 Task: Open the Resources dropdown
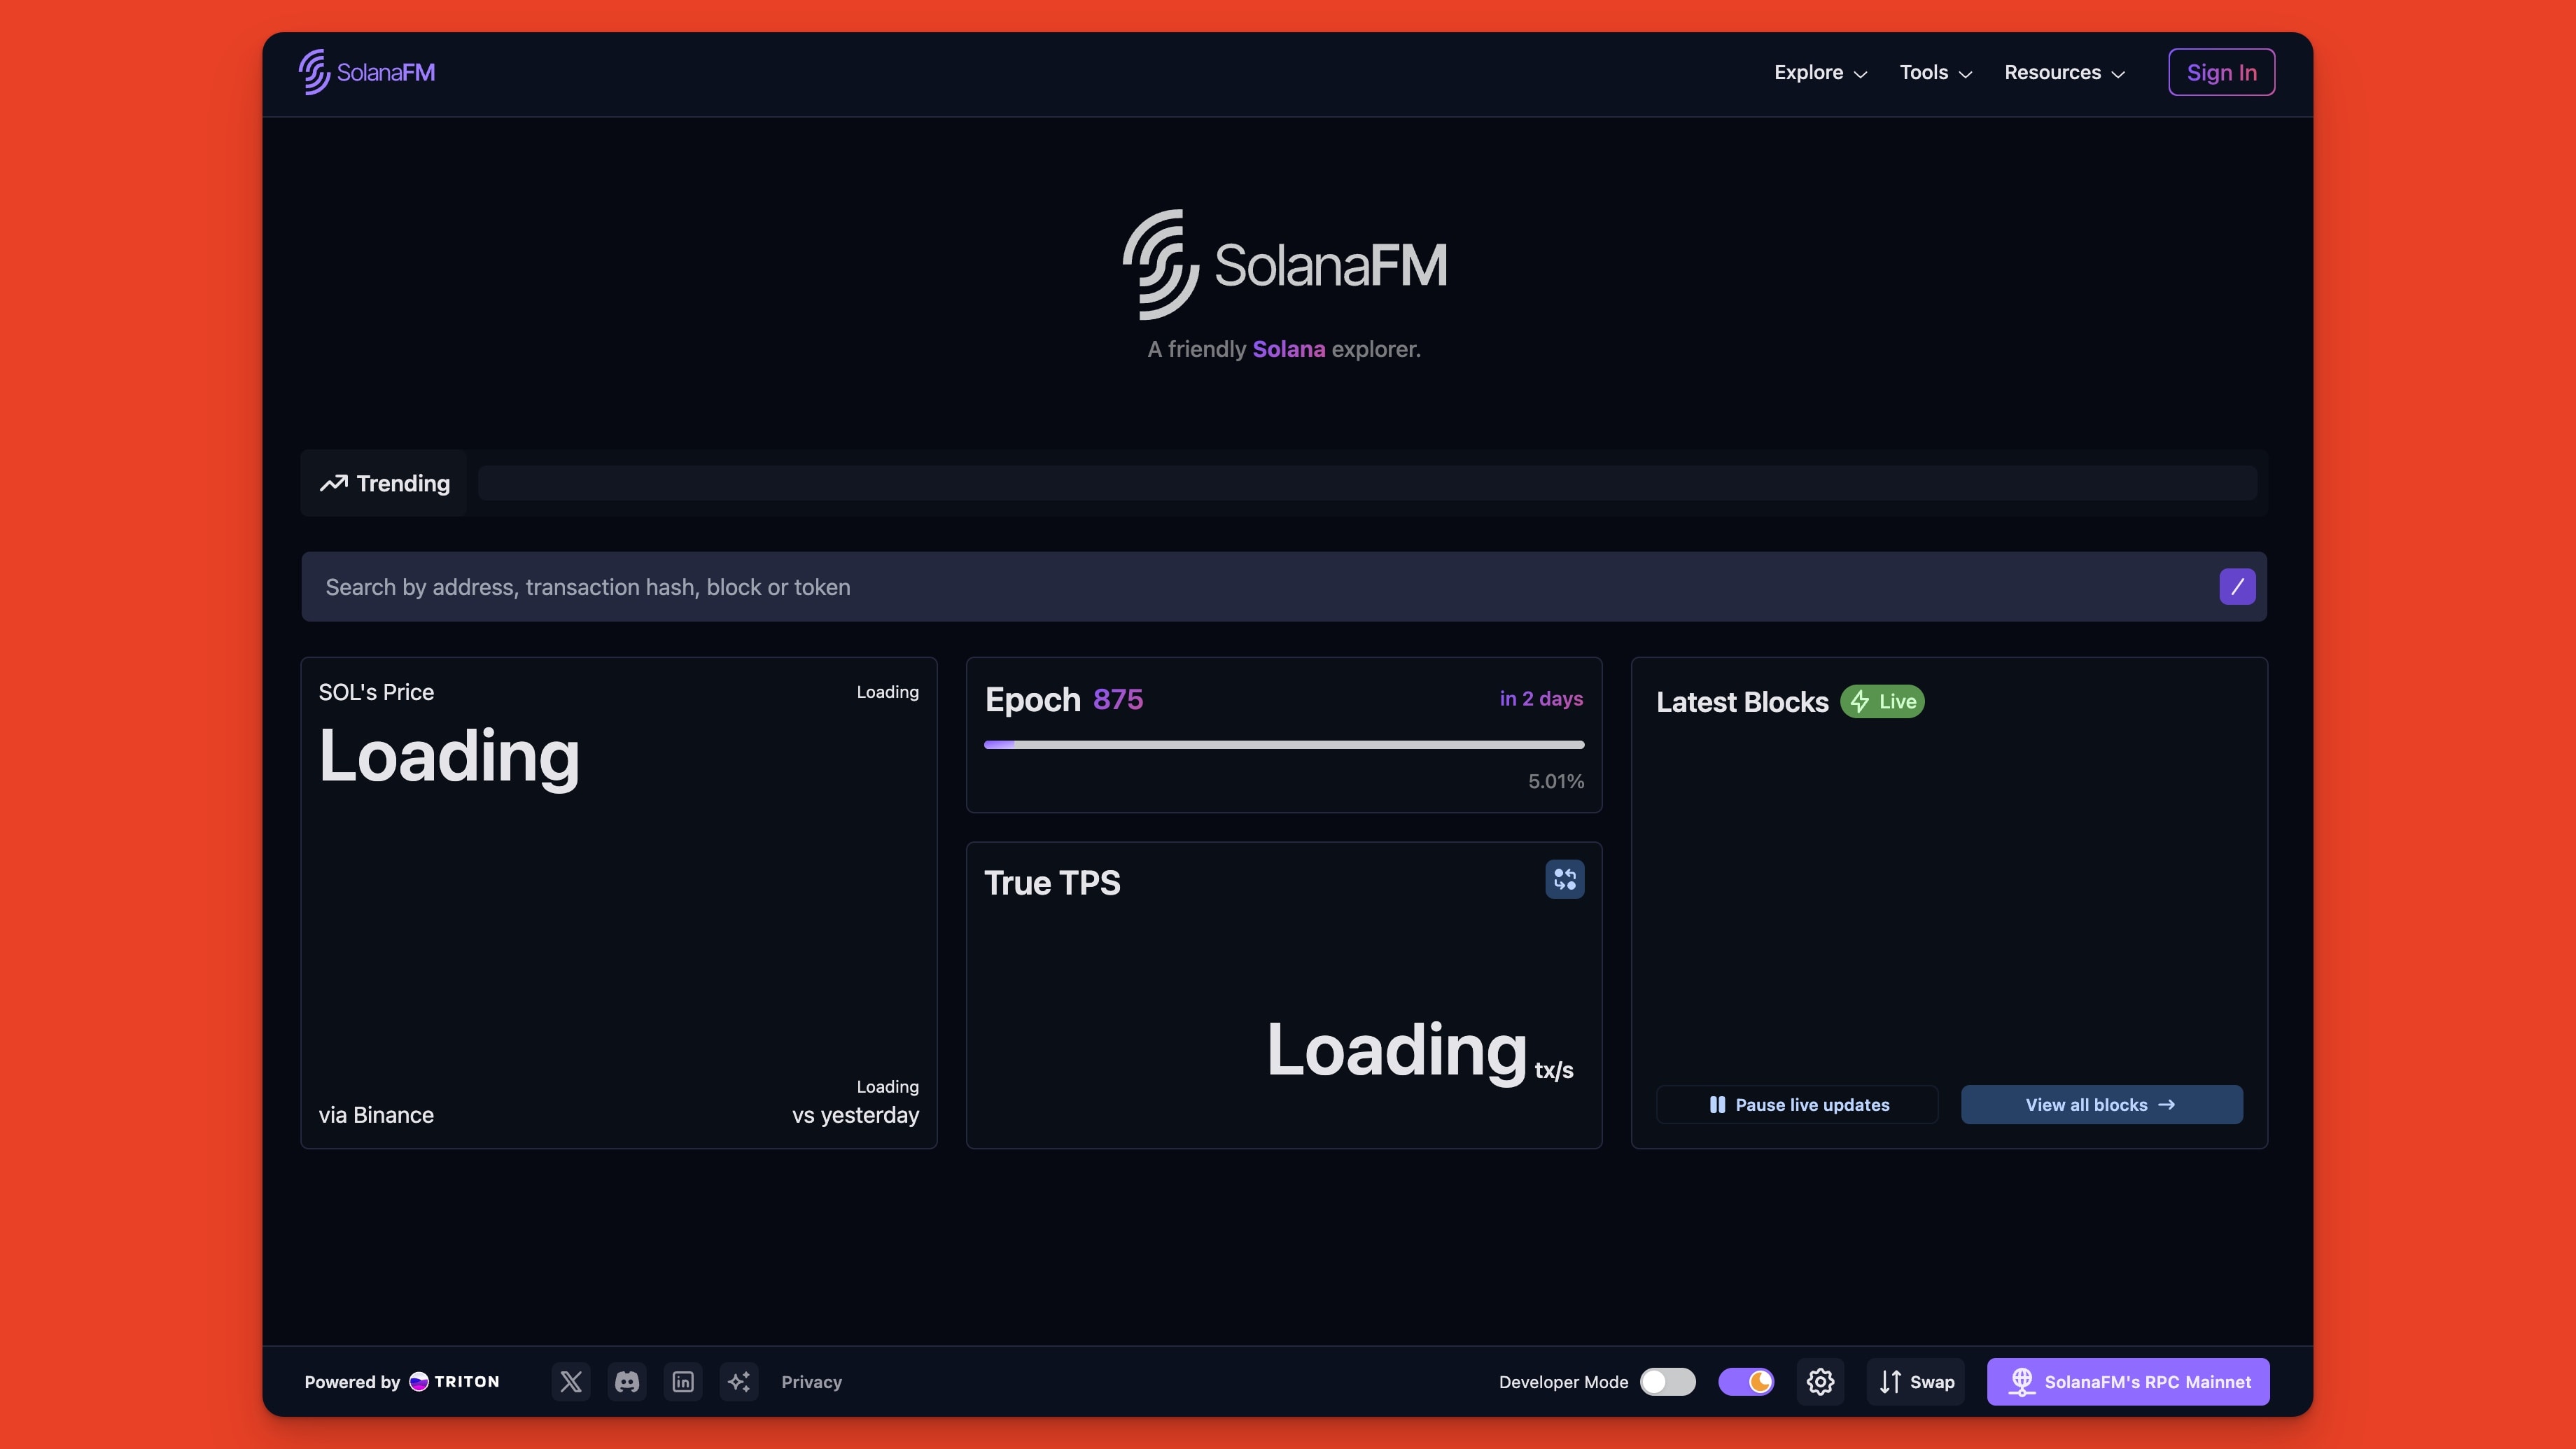click(2063, 72)
